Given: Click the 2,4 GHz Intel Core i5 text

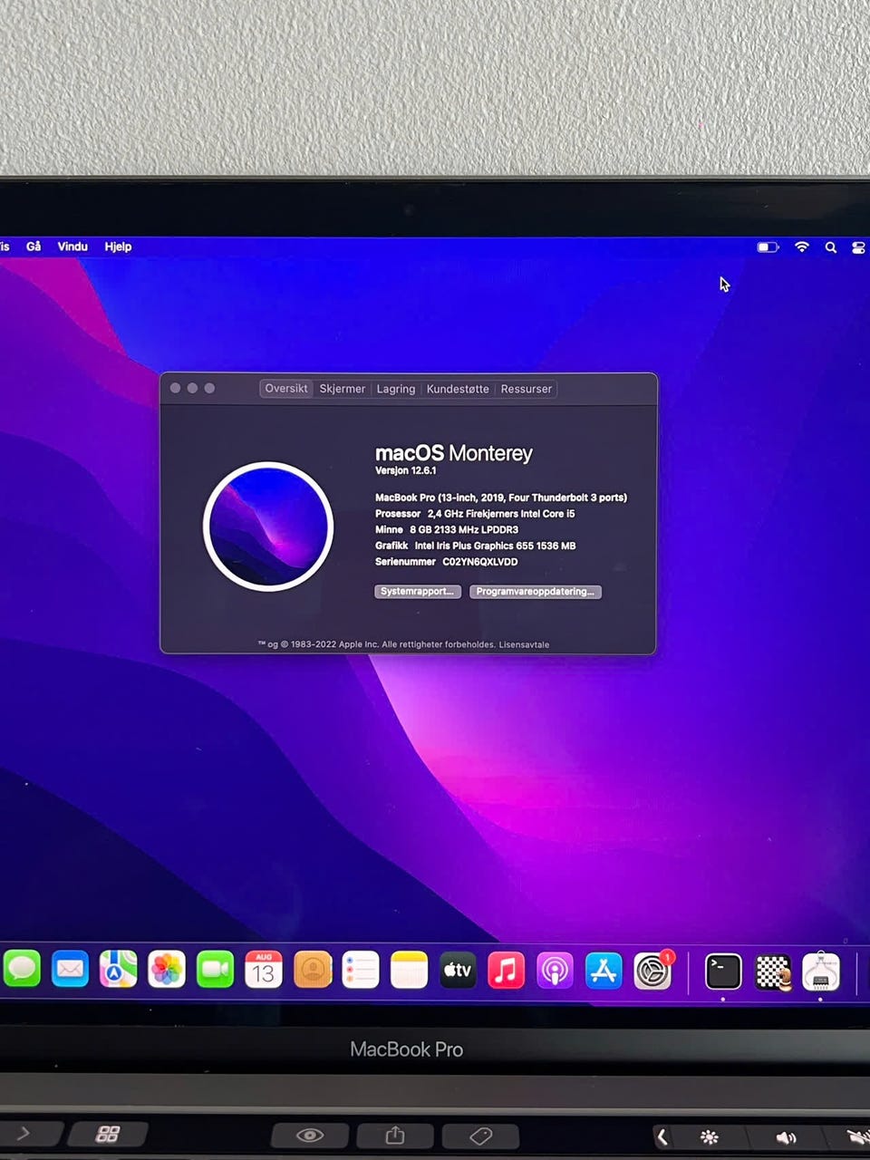Looking at the screenshot, I should coord(501,513).
